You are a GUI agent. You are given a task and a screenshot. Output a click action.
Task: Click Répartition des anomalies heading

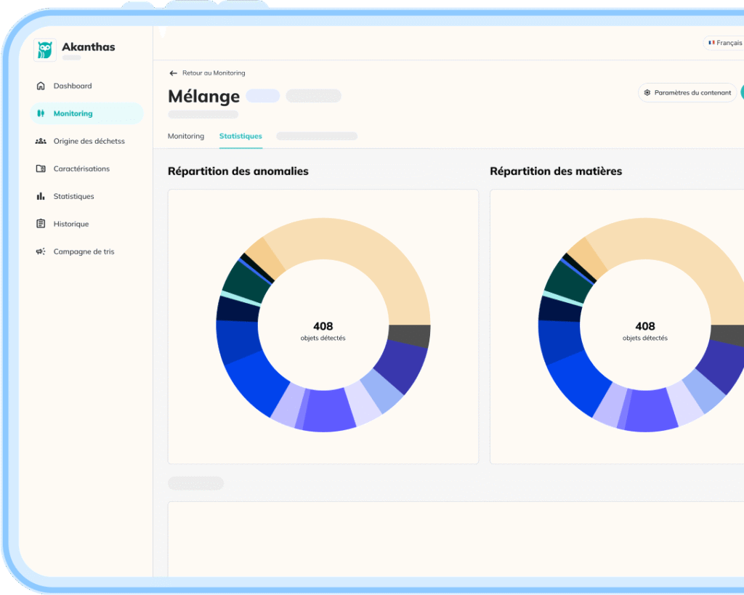click(238, 171)
